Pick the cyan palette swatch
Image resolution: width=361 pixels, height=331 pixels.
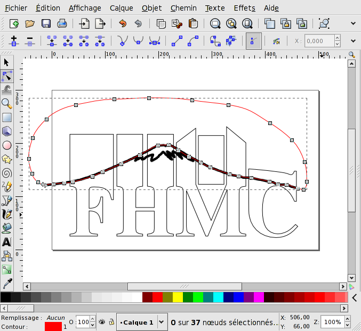(218, 297)
